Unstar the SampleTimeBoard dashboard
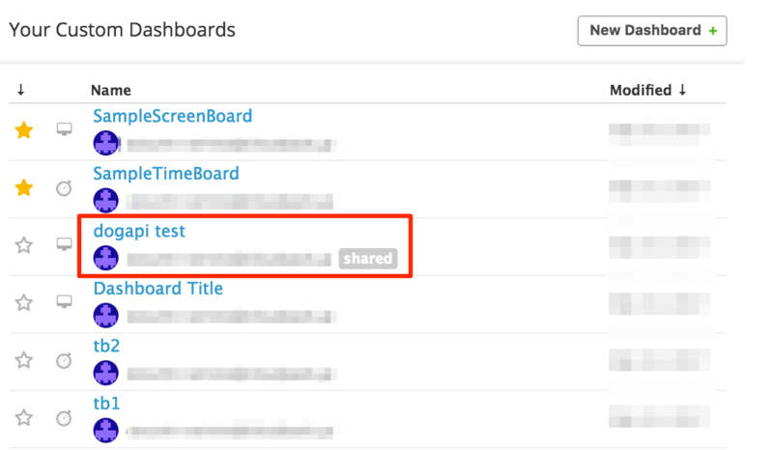Screen dimensions: 773x450 click(x=23, y=187)
